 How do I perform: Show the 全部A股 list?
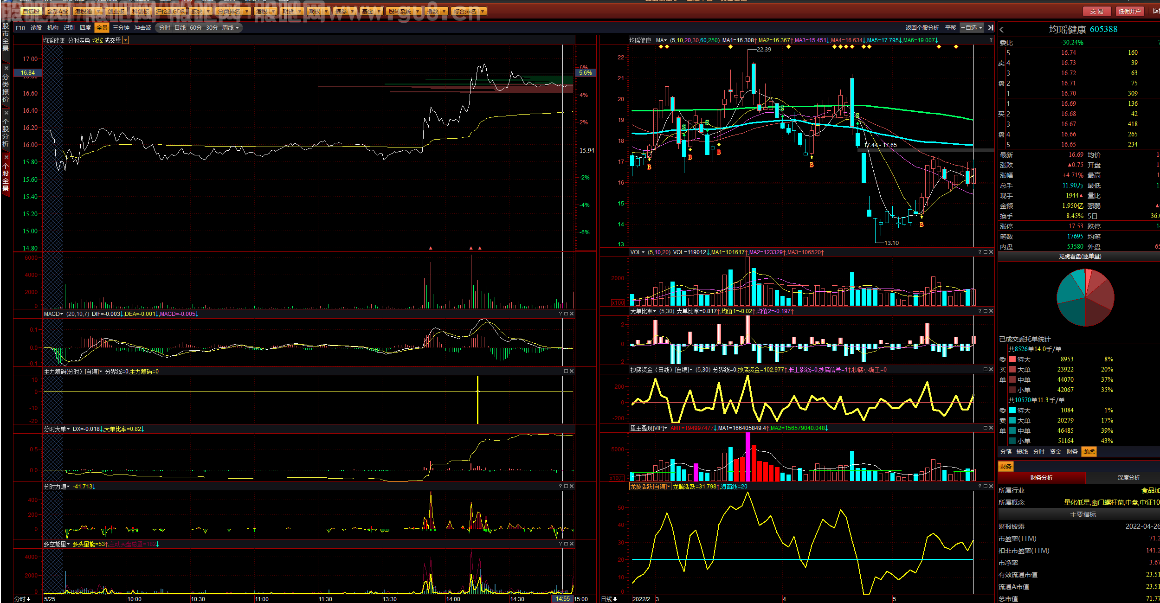tap(58, 11)
